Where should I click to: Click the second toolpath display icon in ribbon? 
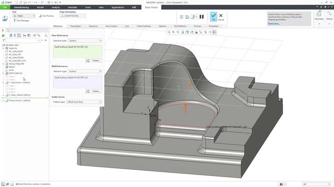(187, 17)
